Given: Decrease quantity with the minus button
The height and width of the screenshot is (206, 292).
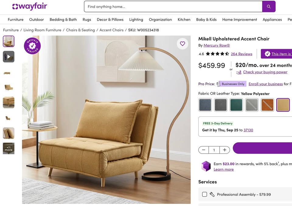Looking at the screenshot, I should (203, 150).
